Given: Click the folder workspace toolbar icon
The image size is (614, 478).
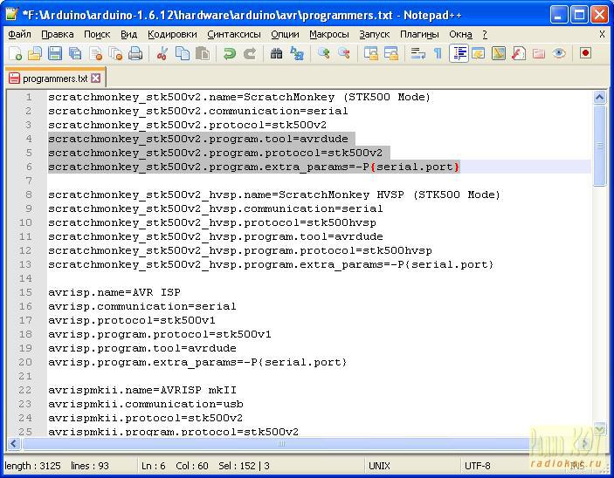Looking at the screenshot, I should tap(539, 53).
